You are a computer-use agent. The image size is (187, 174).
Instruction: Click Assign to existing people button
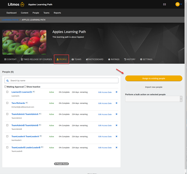[154, 78]
